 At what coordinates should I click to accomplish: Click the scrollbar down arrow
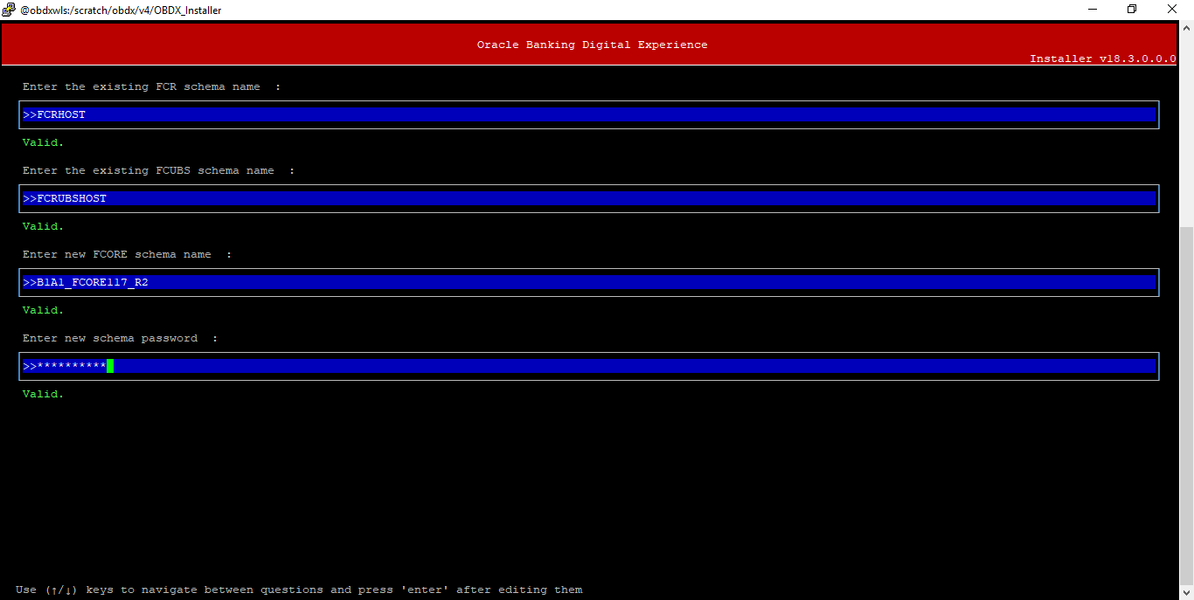tap(1186, 592)
